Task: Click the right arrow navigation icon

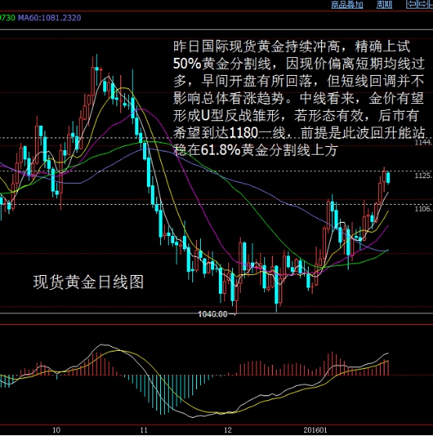Action: [x=422, y=4]
